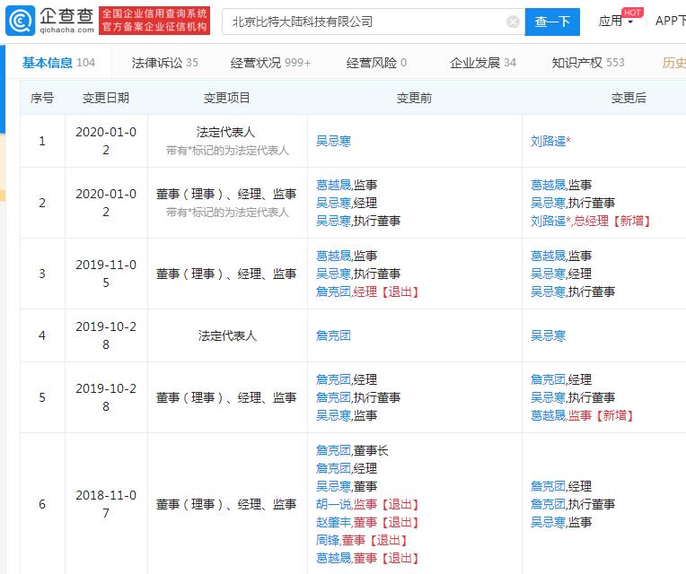This screenshot has height=574, width=686.
Task: Open 周锋,董事【退出】 link
Action: (362, 540)
